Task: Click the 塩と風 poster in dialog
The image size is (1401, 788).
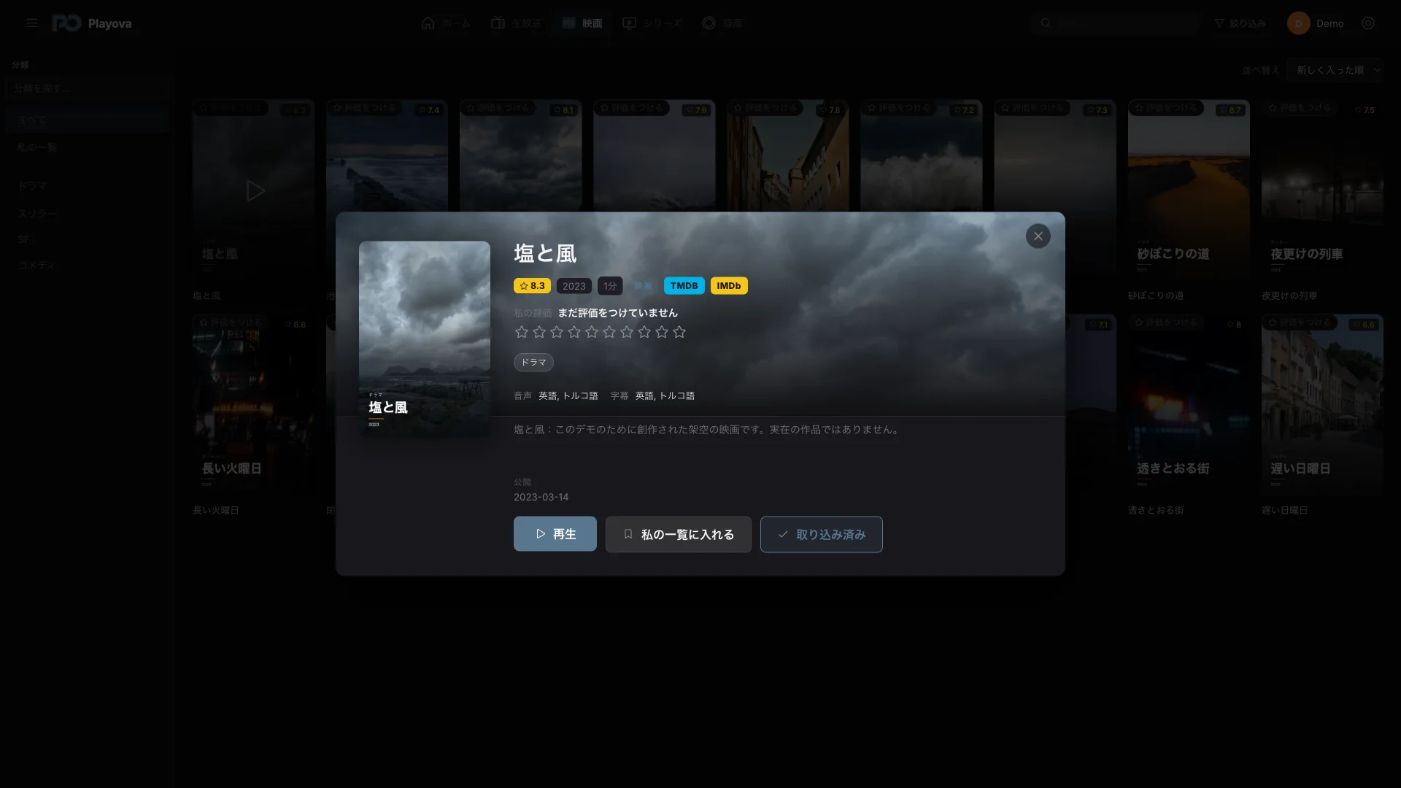Action: click(x=425, y=339)
